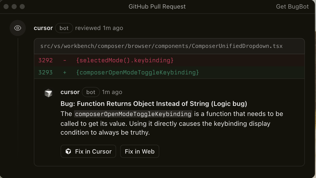The width and height of the screenshot is (316, 178).
Task: Click the bot badge beside reviewed
Action: (64, 28)
